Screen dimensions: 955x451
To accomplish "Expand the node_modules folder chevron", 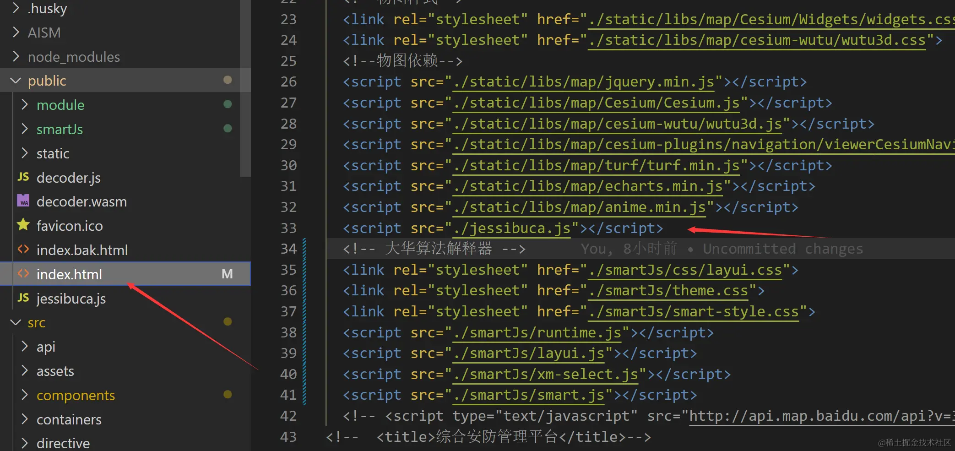I will point(16,56).
